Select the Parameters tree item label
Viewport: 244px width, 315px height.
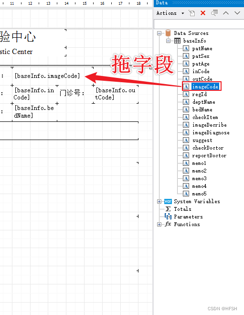point(189,217)
